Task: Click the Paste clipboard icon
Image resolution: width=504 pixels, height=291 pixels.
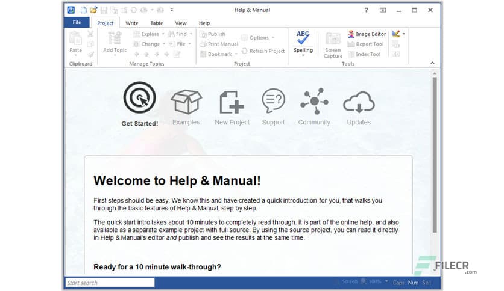Action: [x=75, y=39]
